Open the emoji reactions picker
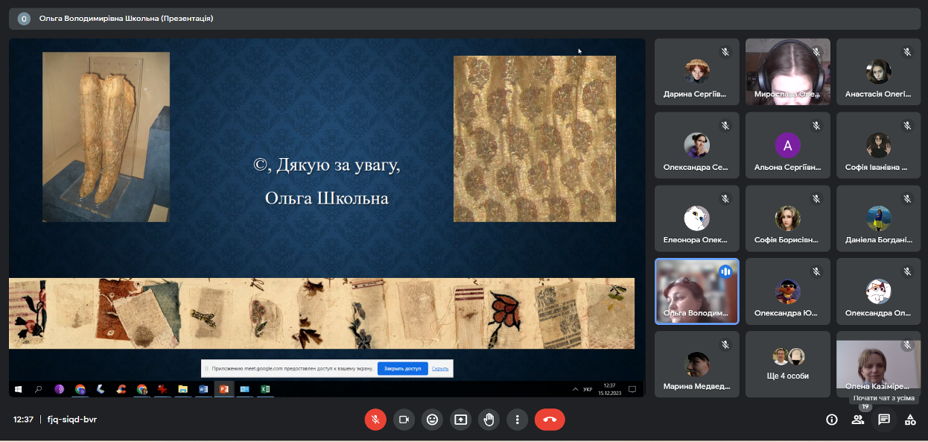This screenshot has width=928, height=442. click(x=432, y=420)
